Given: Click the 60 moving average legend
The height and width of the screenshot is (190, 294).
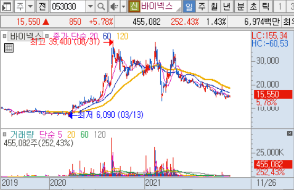Looking at the screenshot, I should 107,36.
